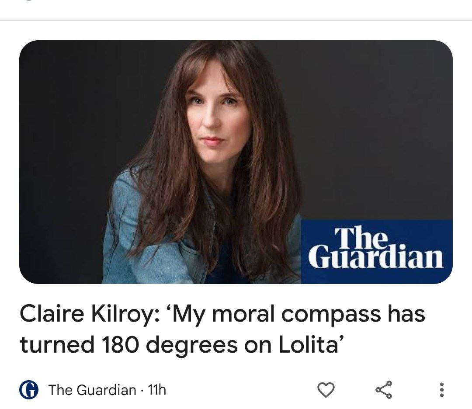Viewport: 472px width, 409px height.
Task: Click 'The Guardian' source name
Action: click(x=92, y=390)
